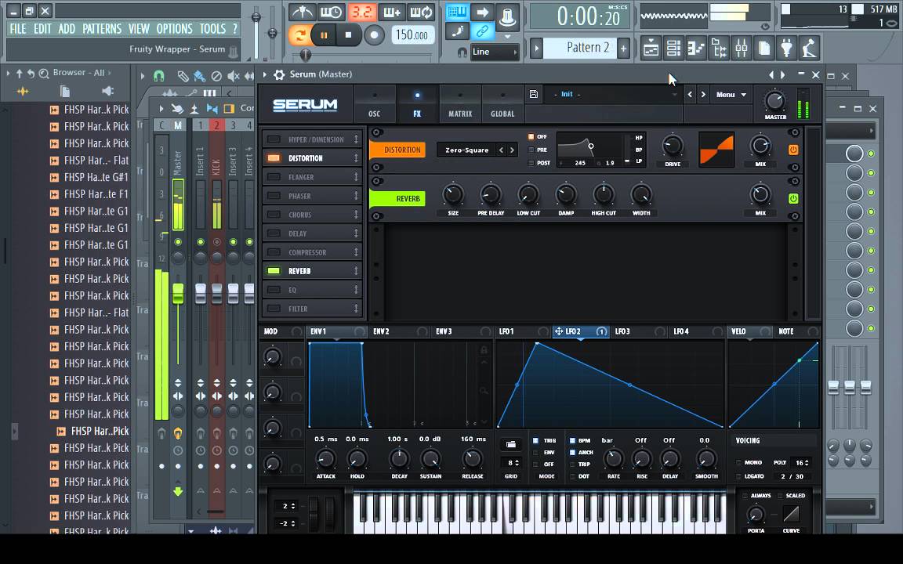Click the green Reverb power icon
Viewport: 903px width, 564px height.
(793, 198)
